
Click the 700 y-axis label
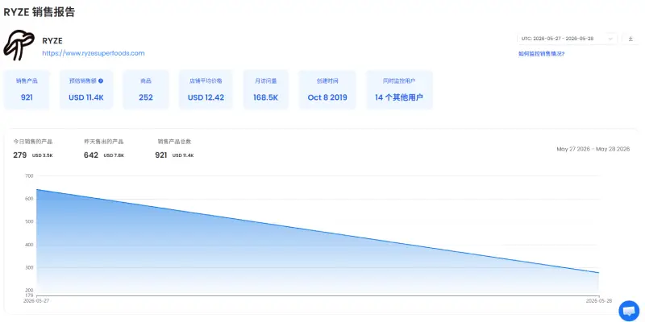[x=29, y=175]
